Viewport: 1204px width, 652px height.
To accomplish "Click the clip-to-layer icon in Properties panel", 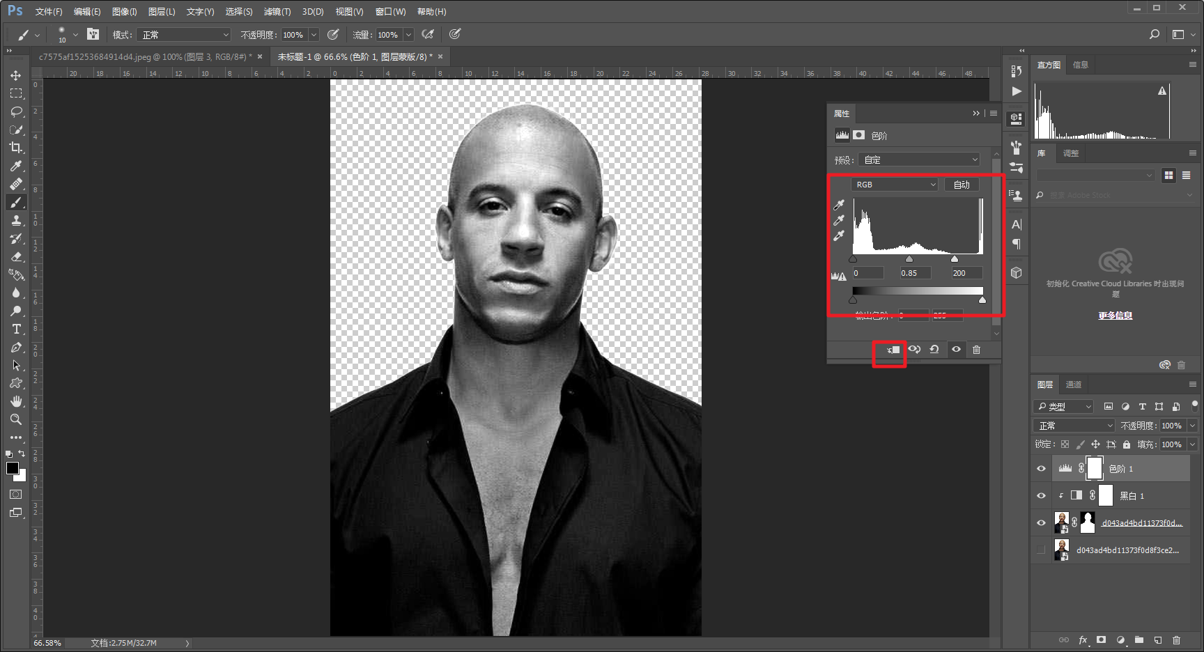I will click(x=893, y=350).
